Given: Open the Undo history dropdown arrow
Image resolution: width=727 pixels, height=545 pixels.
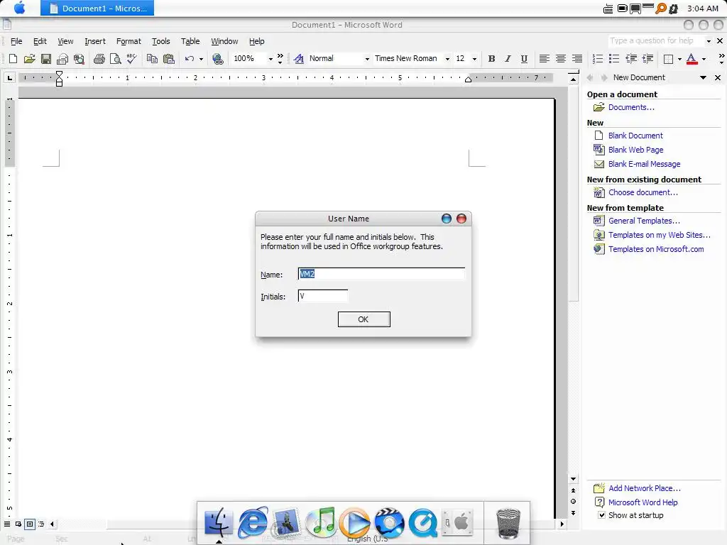Looking at the screenshot, I should point(201,60).
